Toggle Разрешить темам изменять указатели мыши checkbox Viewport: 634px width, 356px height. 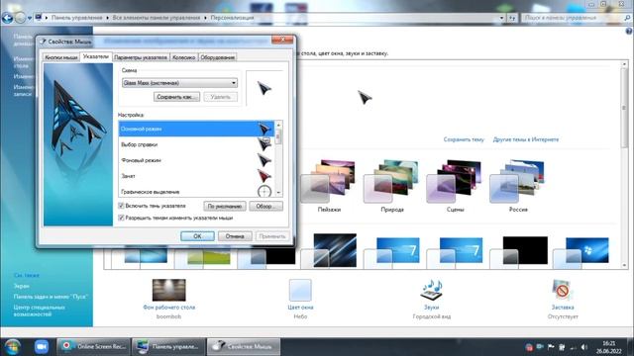coord(121,218)
